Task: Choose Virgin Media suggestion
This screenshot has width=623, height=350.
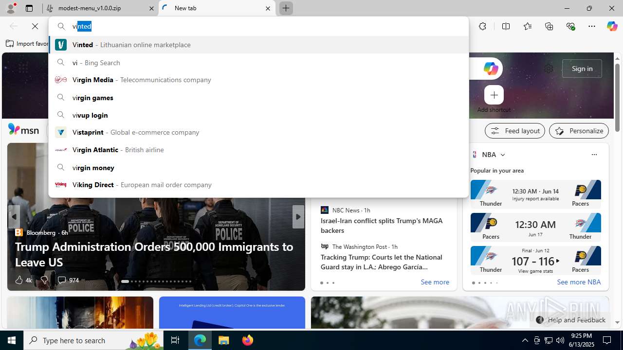Action: [x=258, y=80]
